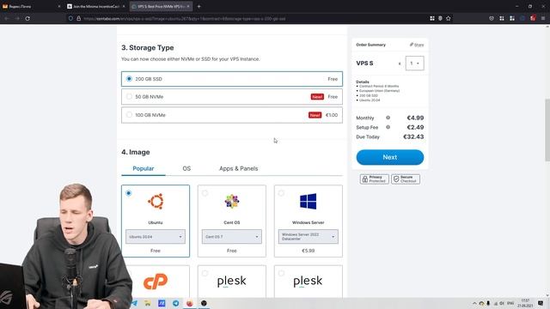Click the Monthly €4.99 amount
The height and width of the screenshot is (309, 550).
[415, 118]
